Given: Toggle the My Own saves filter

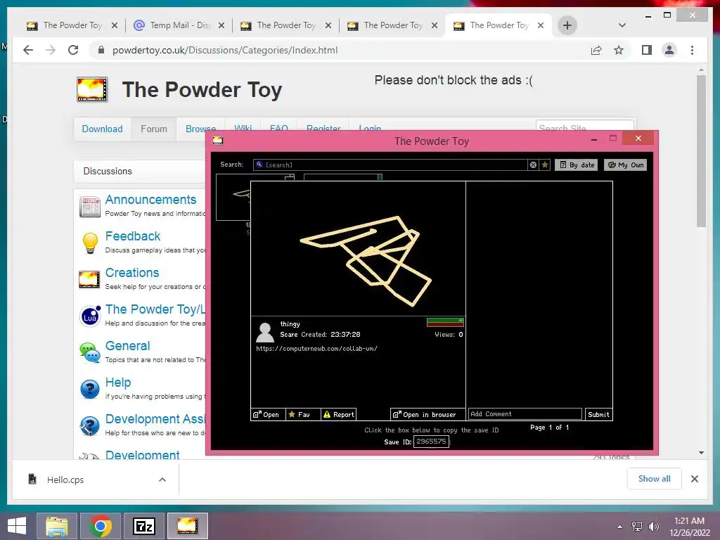Looking at the screenshot, I should [x=625, y=165].
